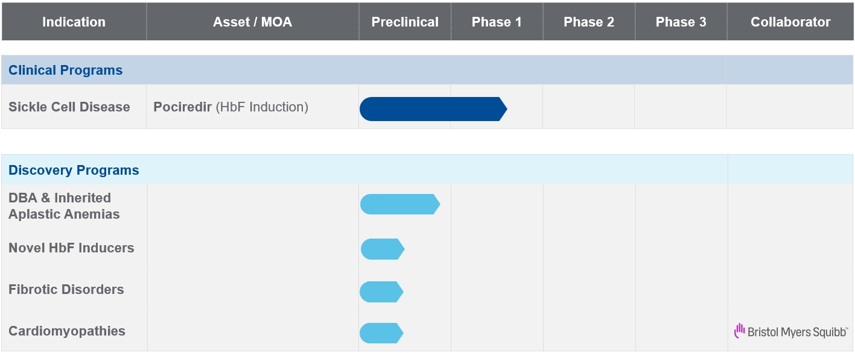Click the Cardiomyopathies indication label
The width and height of the screenshot is (855, 353).
click(67, 331)
